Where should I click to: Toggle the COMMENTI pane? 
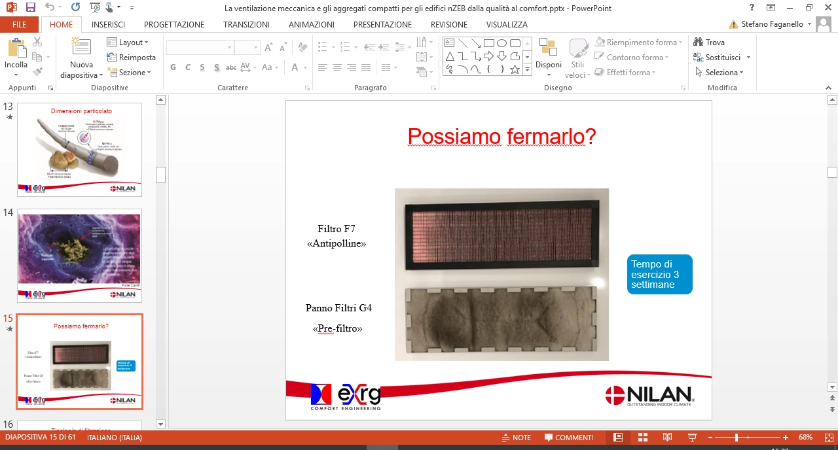point(569,438)
